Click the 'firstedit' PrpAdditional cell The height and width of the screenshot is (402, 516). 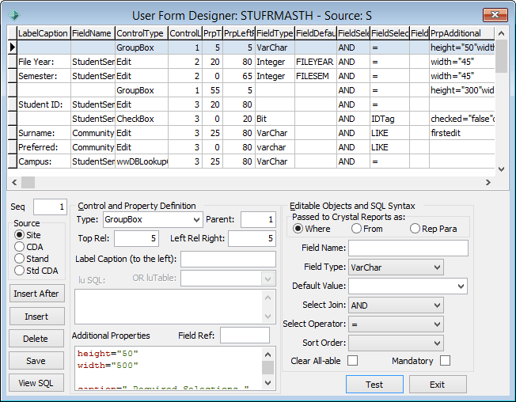[x=461, y=133]
